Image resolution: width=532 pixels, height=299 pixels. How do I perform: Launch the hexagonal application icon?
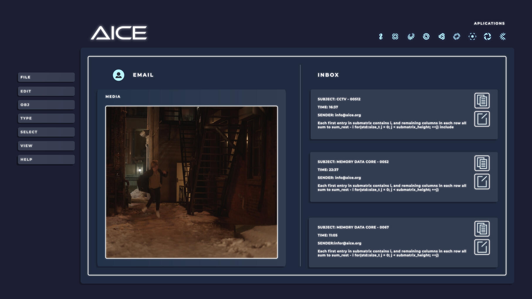(x=442, y=36)
